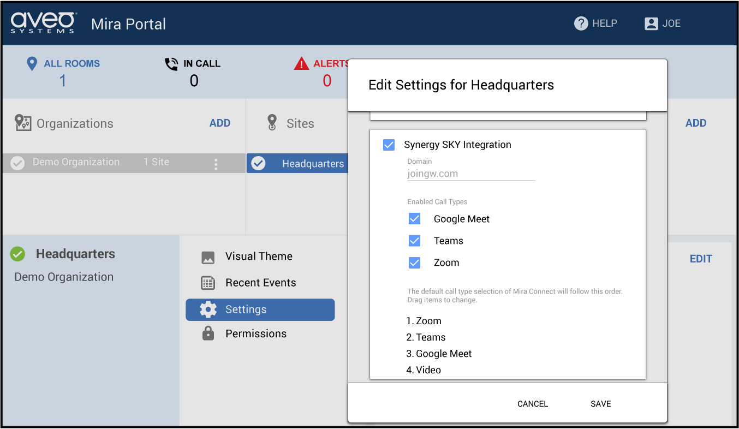The height and width of the screenshot is (429, 739).
Task: Cancel the Edit Settings dialog
Action: pos(533,404)
